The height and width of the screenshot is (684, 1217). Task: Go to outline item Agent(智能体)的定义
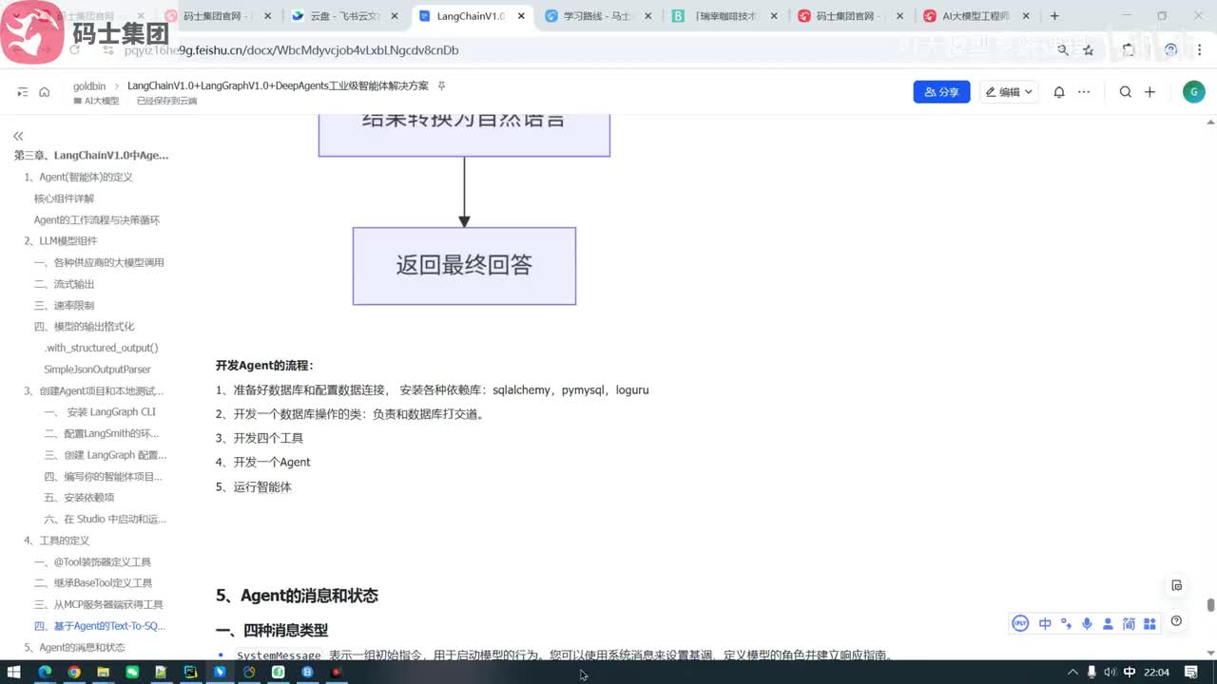[x=79, y=177]
